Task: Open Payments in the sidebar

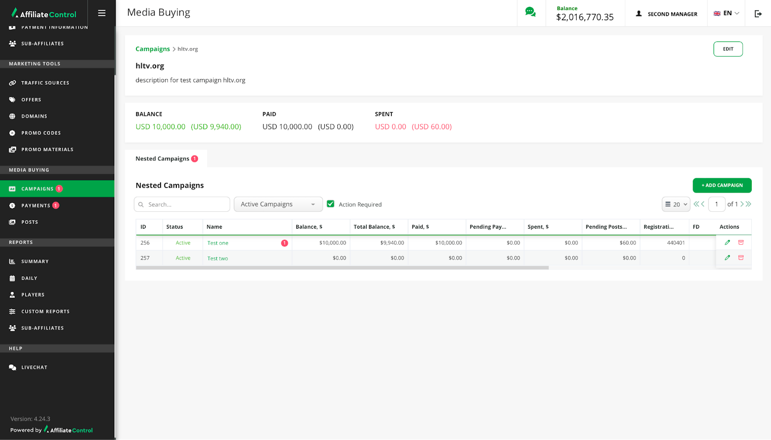Action: tap(36, 206)
